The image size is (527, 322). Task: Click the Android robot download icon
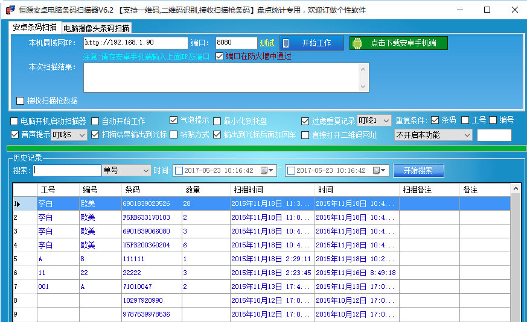(357, 43)
